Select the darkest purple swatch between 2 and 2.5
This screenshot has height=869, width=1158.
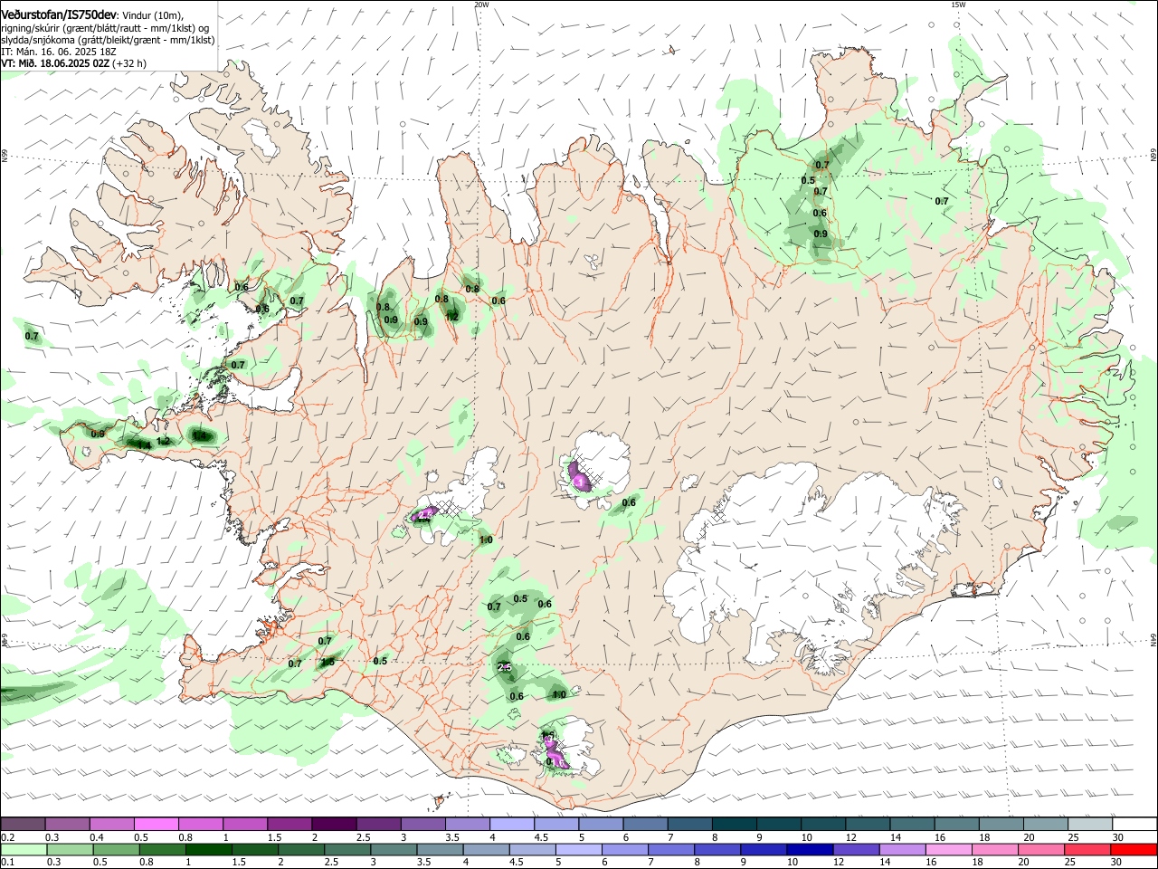pos(333,825)
